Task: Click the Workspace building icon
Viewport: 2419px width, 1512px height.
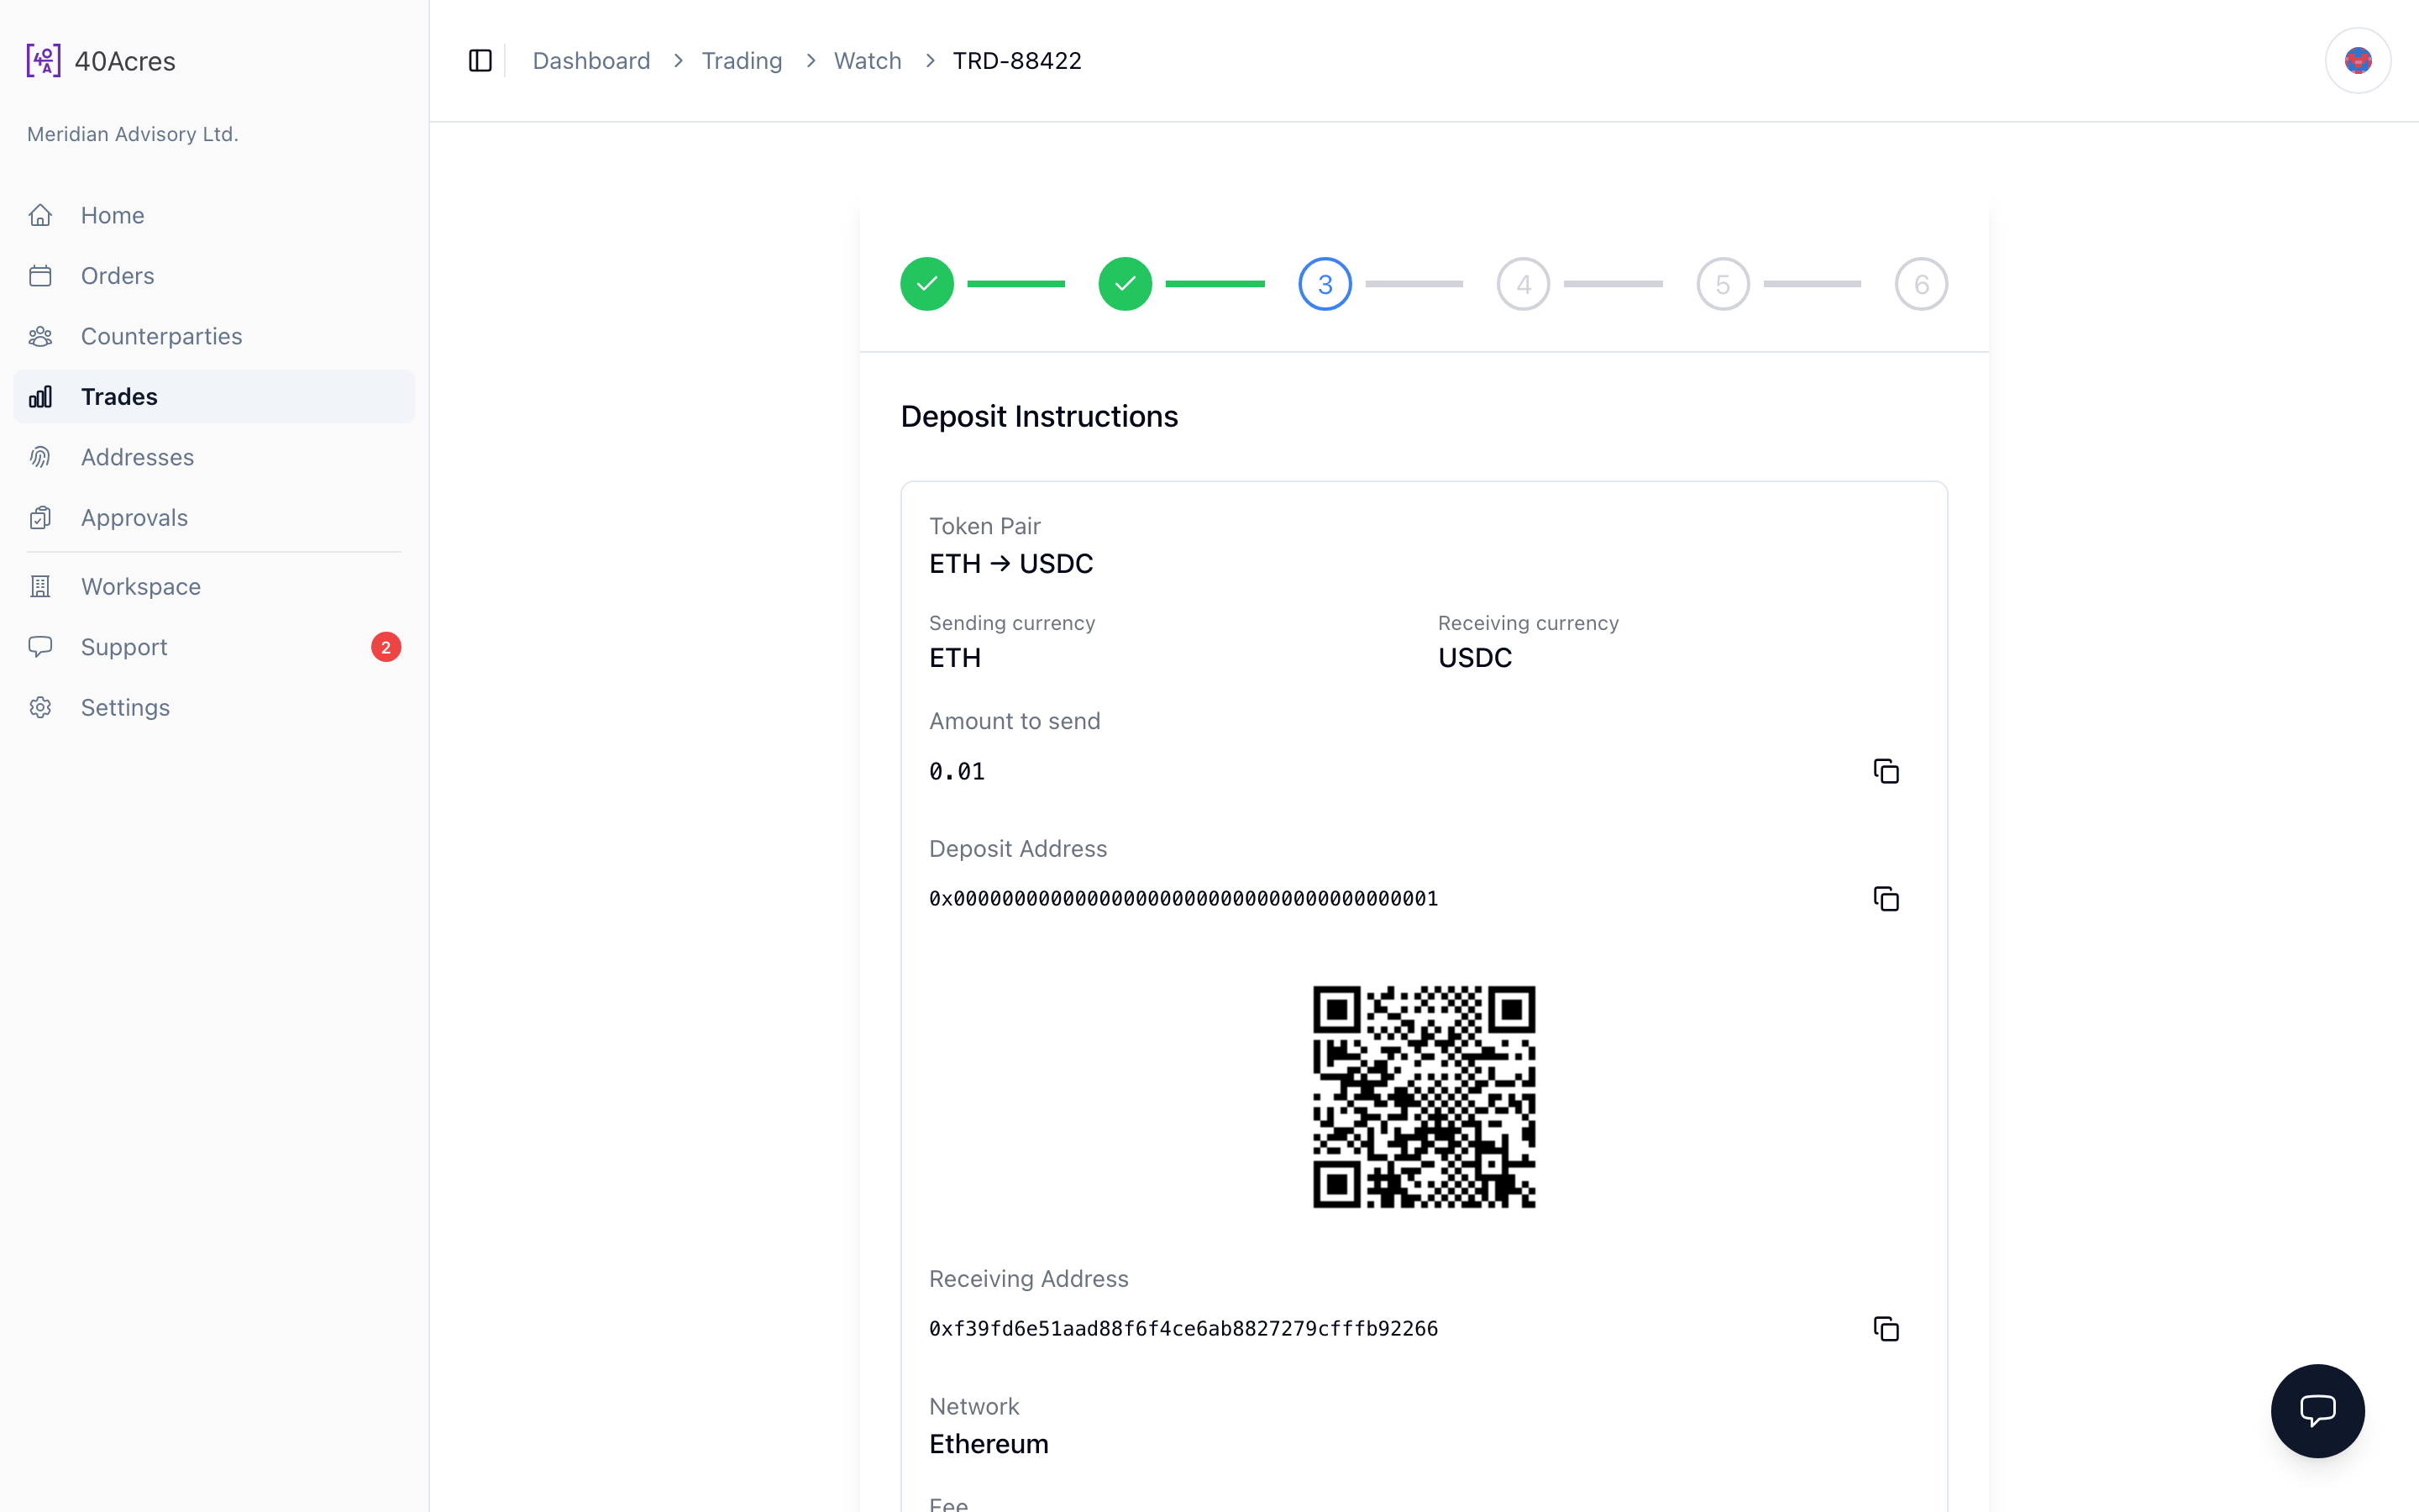Action: coord(40,587)
